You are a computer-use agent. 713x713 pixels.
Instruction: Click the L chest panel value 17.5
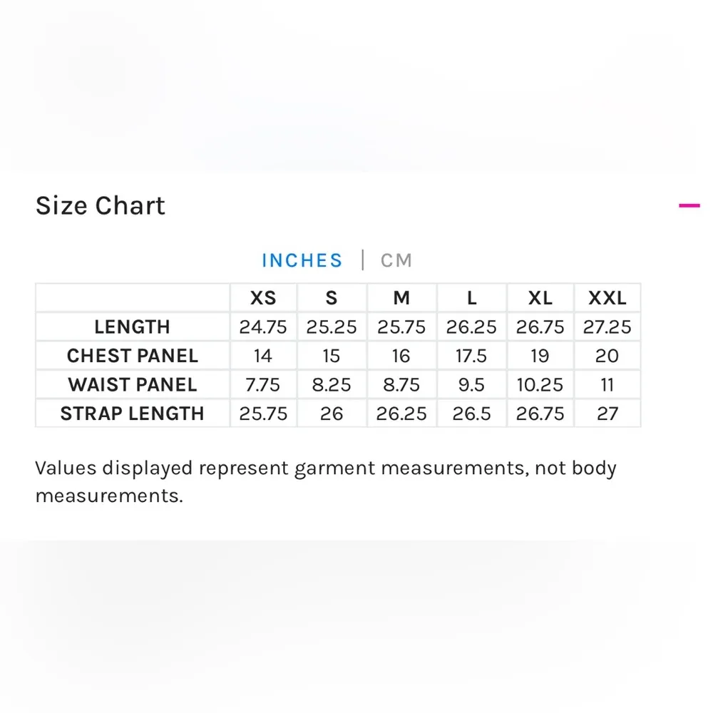(471, 356)
